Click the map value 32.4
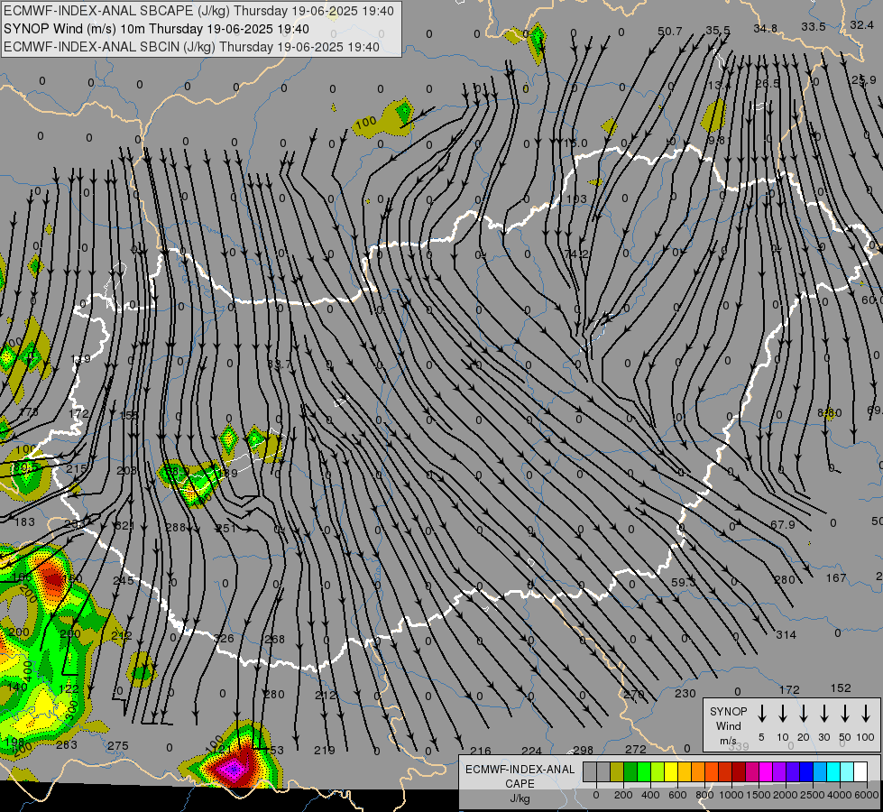The image size is (883, 812). (861, 24)
